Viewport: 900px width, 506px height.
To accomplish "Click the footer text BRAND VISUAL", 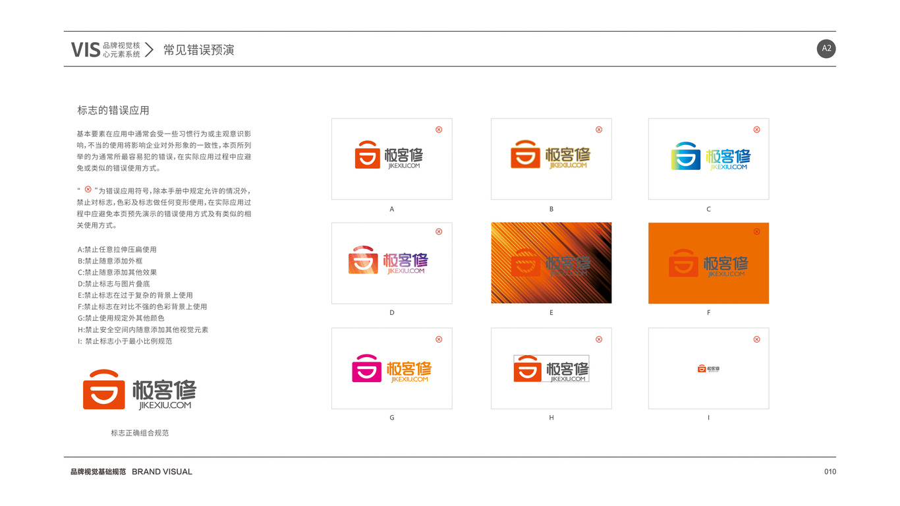I will pyautogui.click(x=162, y=472).
